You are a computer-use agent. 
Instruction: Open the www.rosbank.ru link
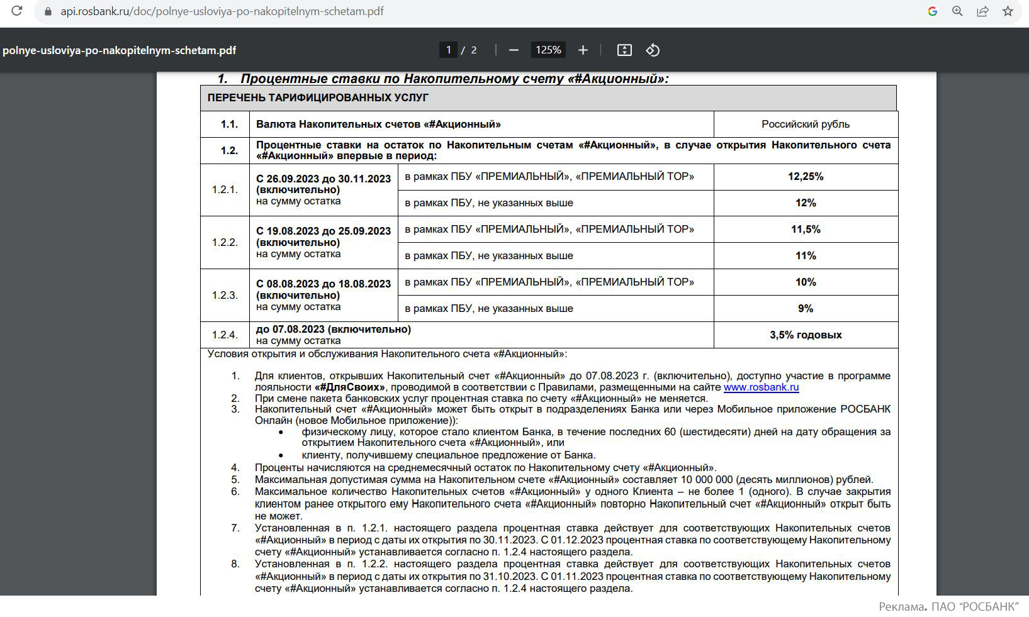pyautogui.click(x=762, y=387)
